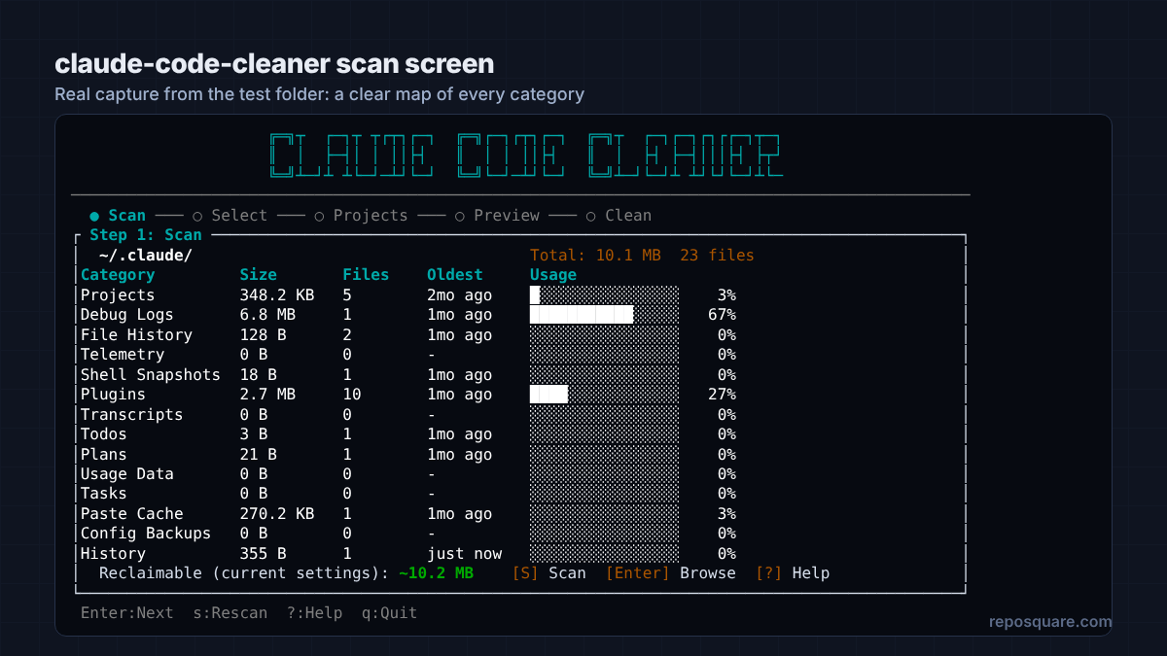
Task: Select the Todos row
Action: pyautogui.click(x=408, y=434)
